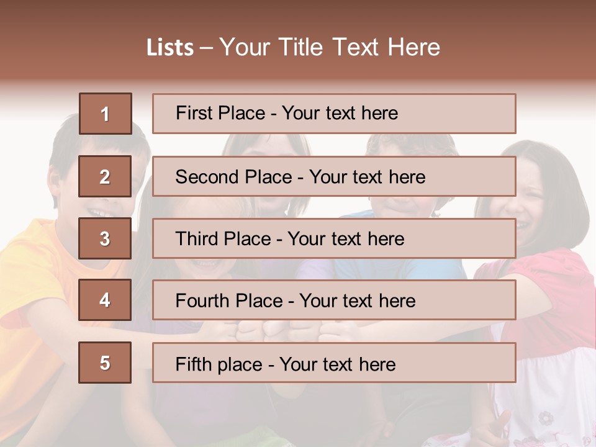
Task: Select the Second Place text bar
Action: 334,176
